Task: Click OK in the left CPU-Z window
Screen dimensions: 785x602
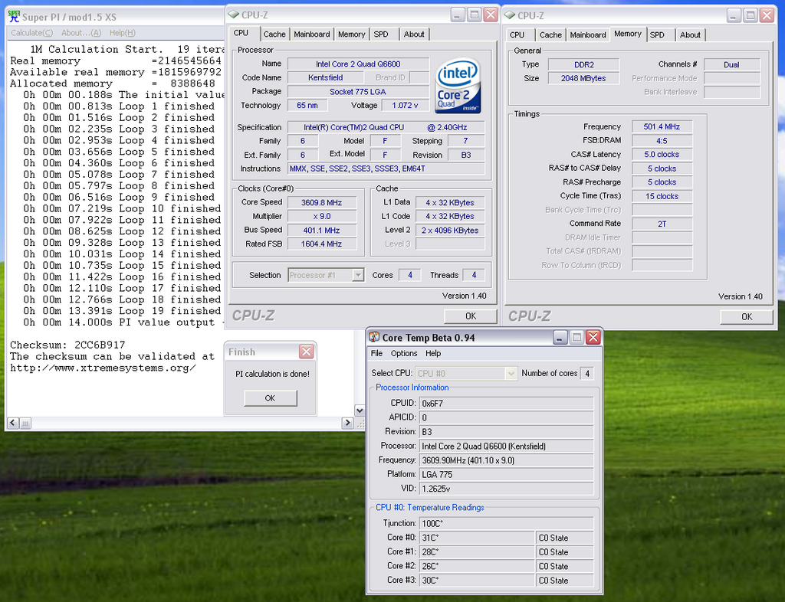Action: pyautogui.click(x=471, y=316)
